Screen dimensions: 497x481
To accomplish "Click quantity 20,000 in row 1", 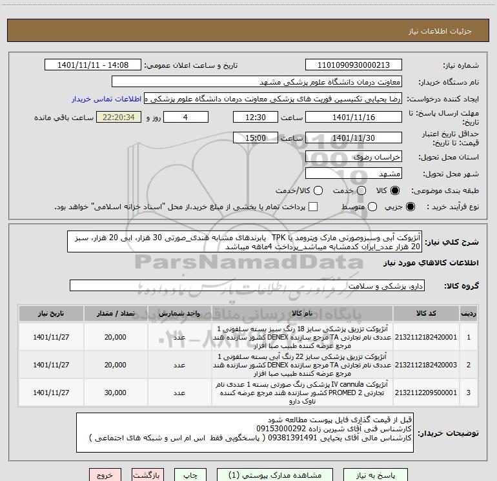I will click(116, 337).
